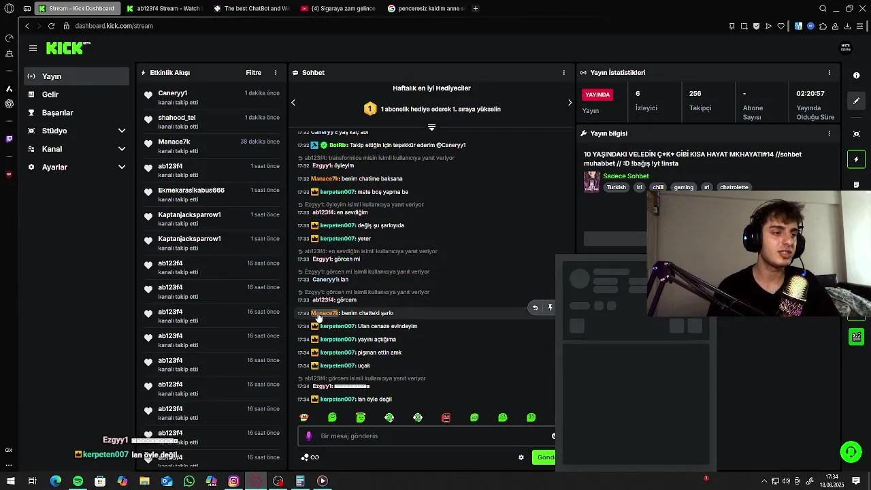Viewport: 871px width, 490px height.
Task: Click the address bar URL
Action: point(114,26)
